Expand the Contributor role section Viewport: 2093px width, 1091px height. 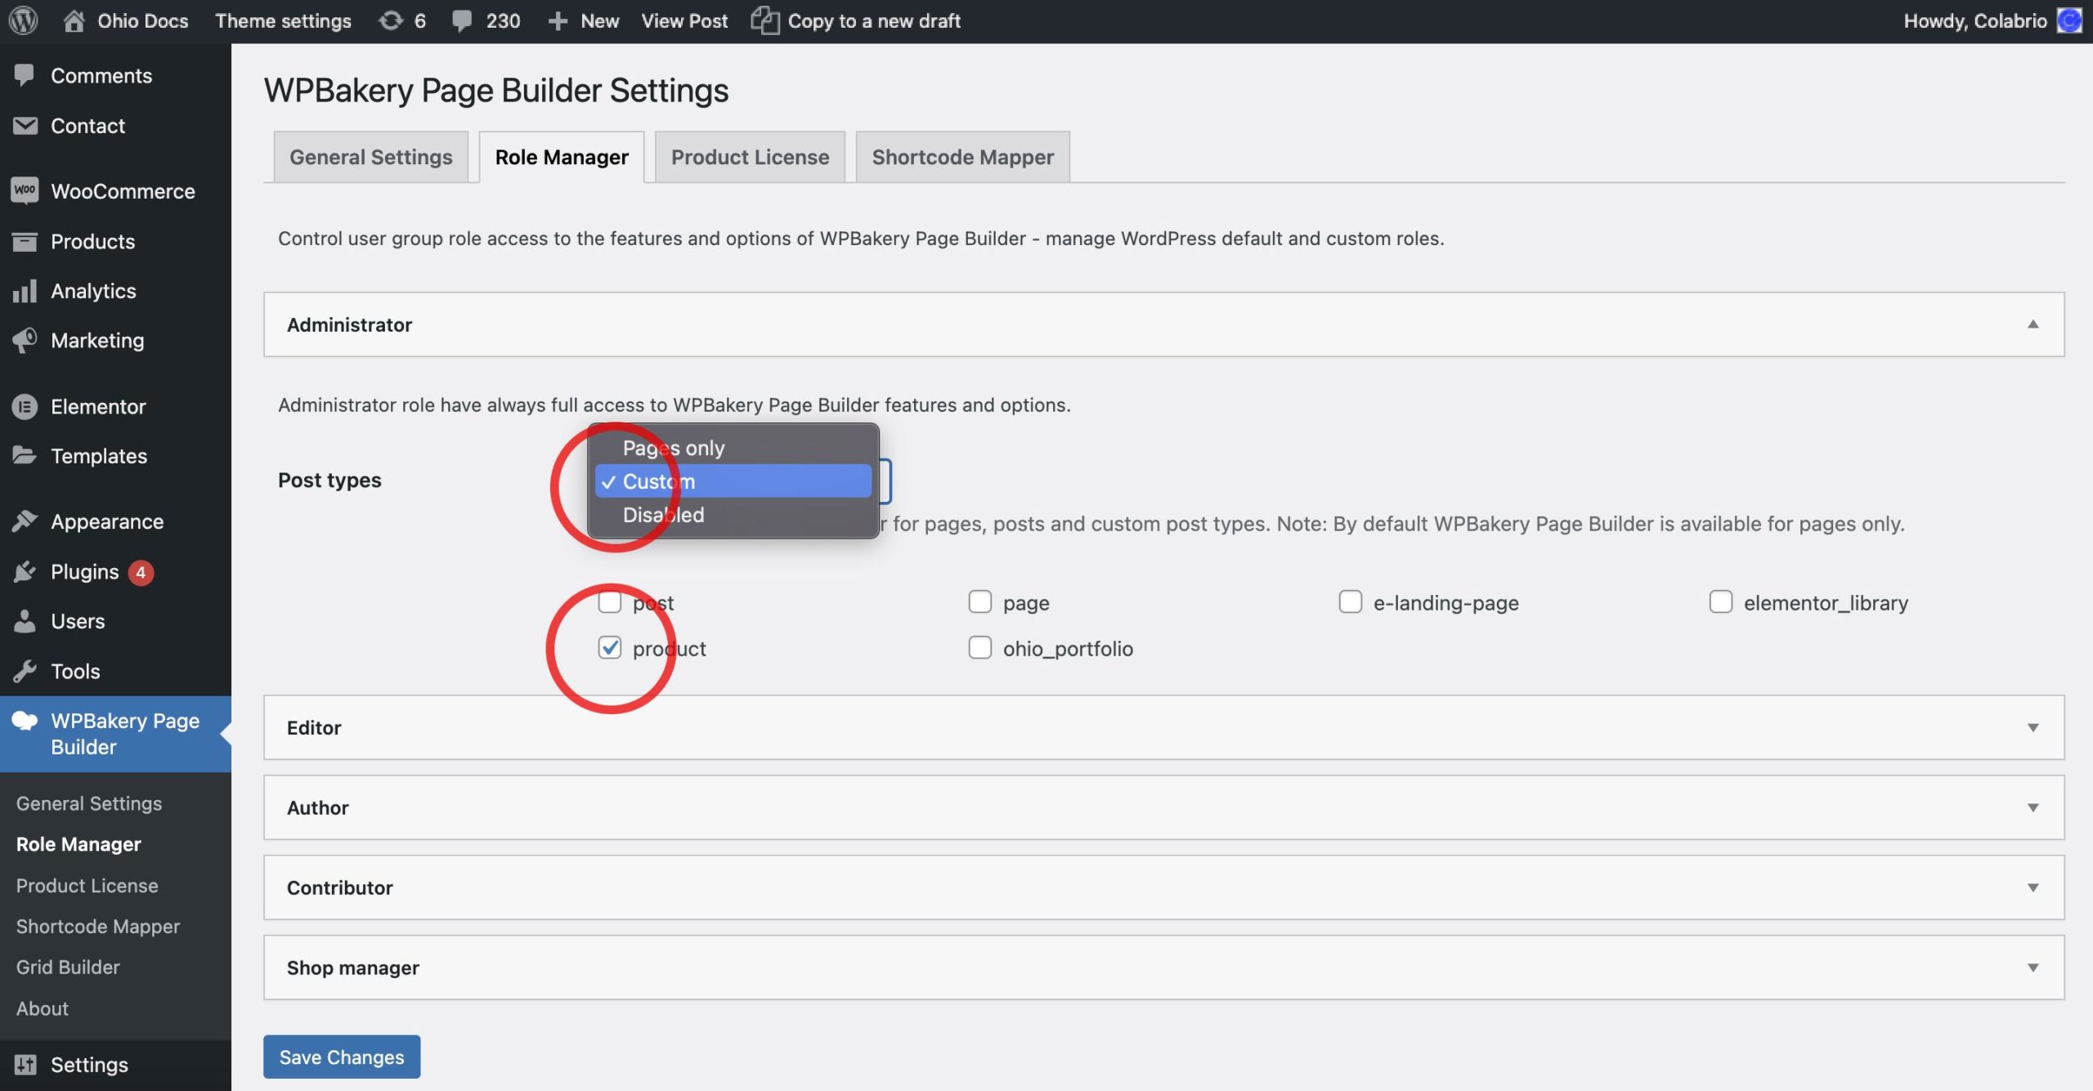(1163, 888)
